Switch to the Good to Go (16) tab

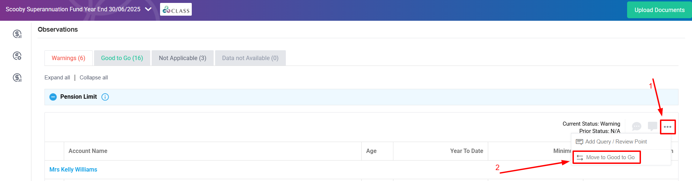122,58
